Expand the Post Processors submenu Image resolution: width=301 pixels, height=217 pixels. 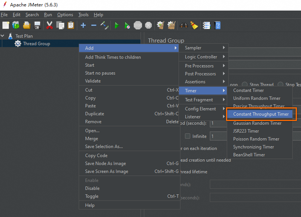pyautogui.click(x=203, y=74)
